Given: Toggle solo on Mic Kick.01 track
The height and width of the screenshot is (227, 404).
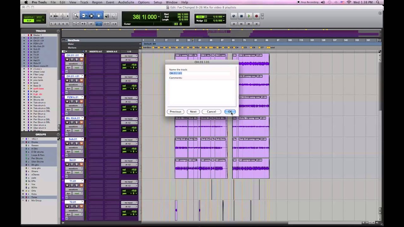Looking at the screenshot, I should (x=76, y=122).
